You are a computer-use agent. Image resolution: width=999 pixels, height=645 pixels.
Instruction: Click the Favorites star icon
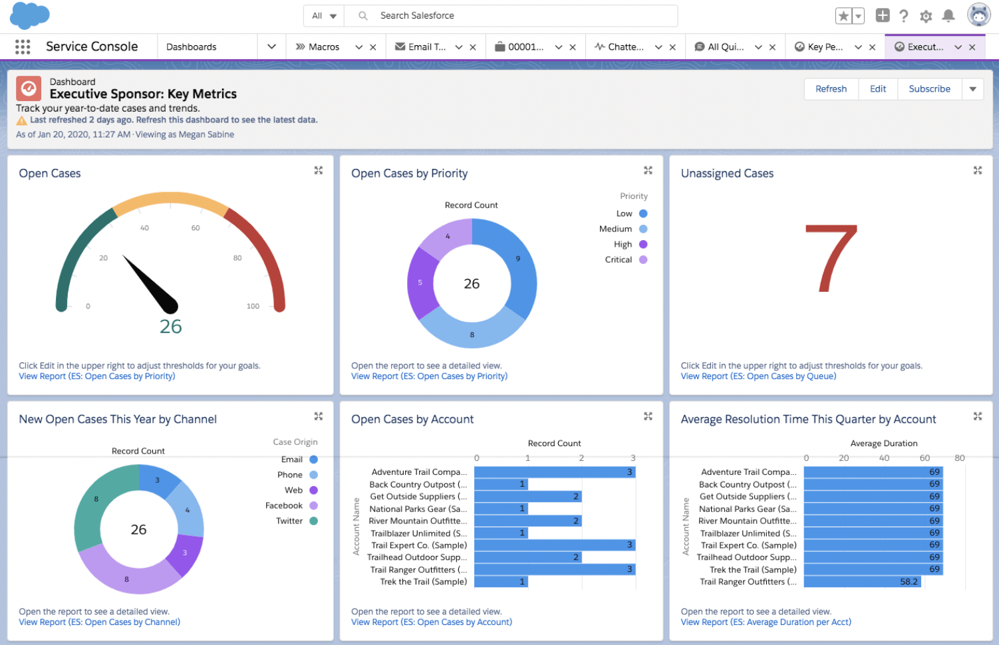coord(843,16)
